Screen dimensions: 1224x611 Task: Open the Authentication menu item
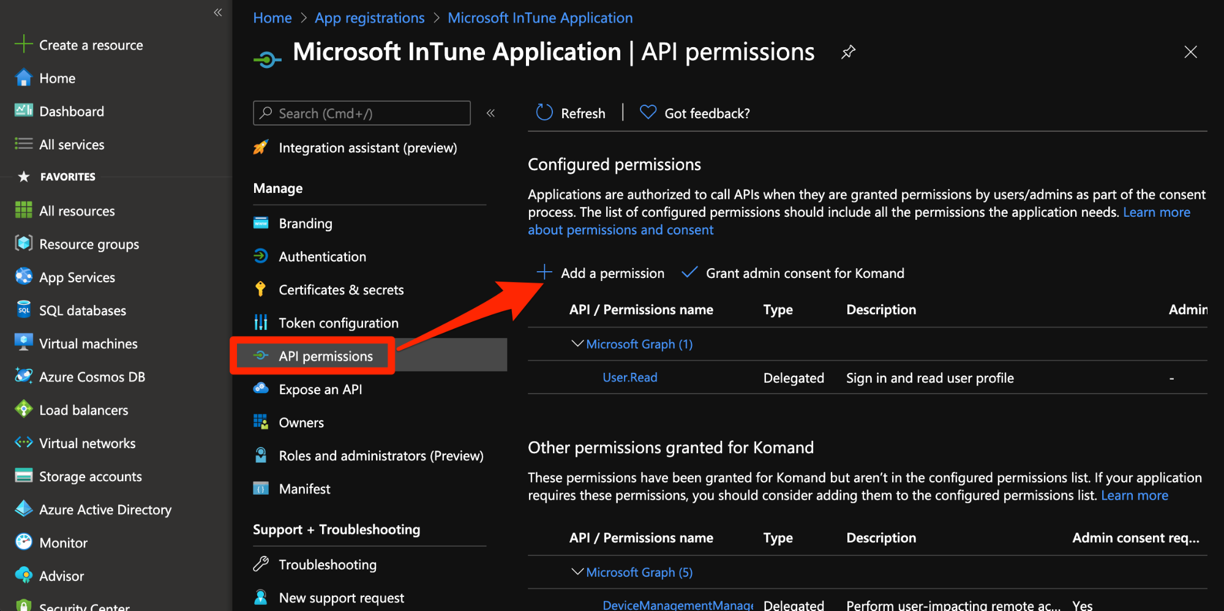tap(322, 257)
